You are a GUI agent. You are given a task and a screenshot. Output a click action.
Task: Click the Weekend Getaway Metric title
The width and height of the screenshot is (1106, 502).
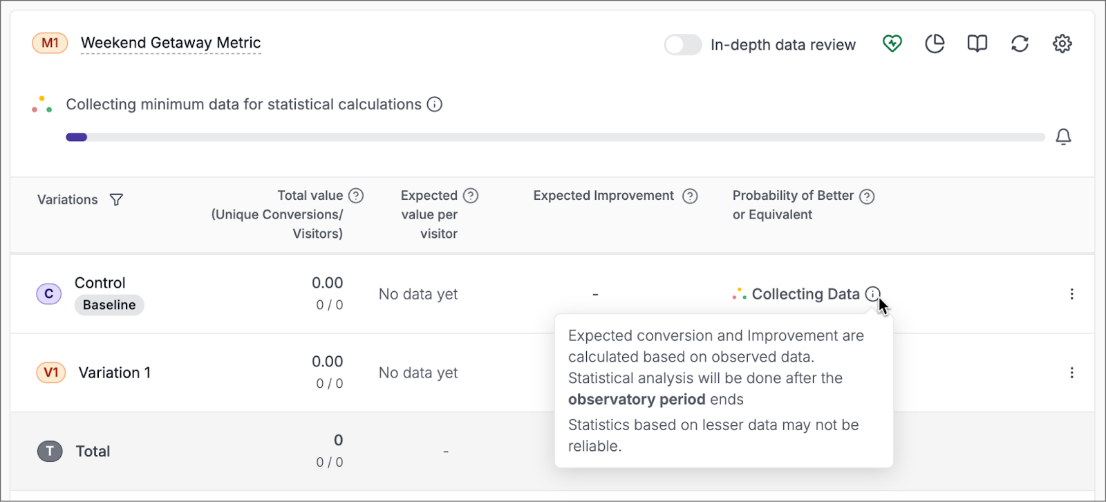click(x=171, y=43)
